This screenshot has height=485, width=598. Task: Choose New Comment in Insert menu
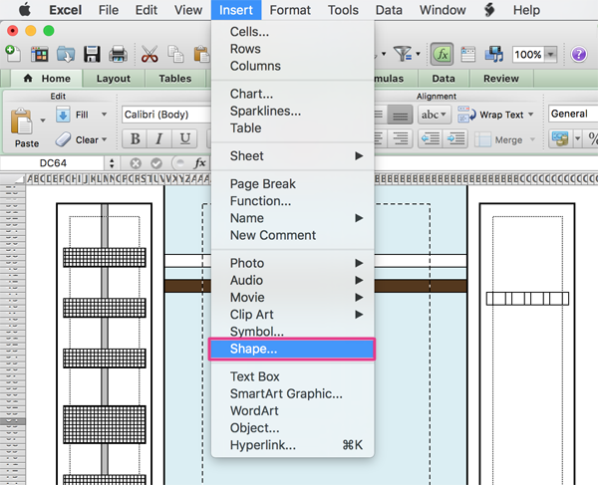[x=292, y=235]
